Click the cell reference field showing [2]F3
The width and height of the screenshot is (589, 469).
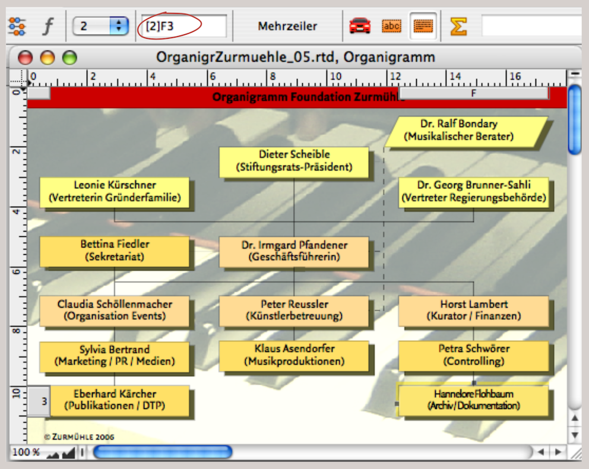(183, 26)
